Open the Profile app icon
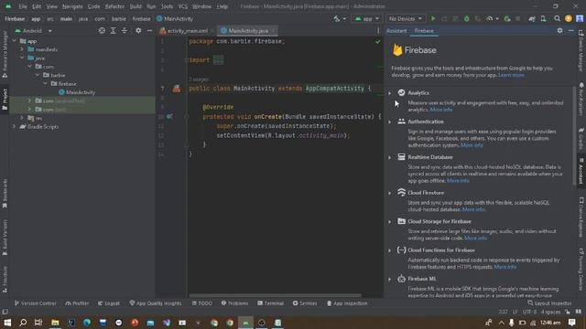The width and height of the screenshot is (586, 329). click(489, 18)
